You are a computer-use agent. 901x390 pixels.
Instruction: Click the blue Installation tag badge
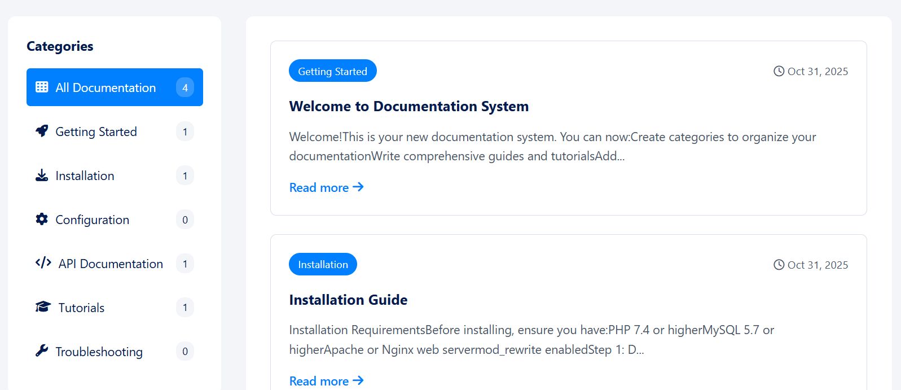coord(323,265)
